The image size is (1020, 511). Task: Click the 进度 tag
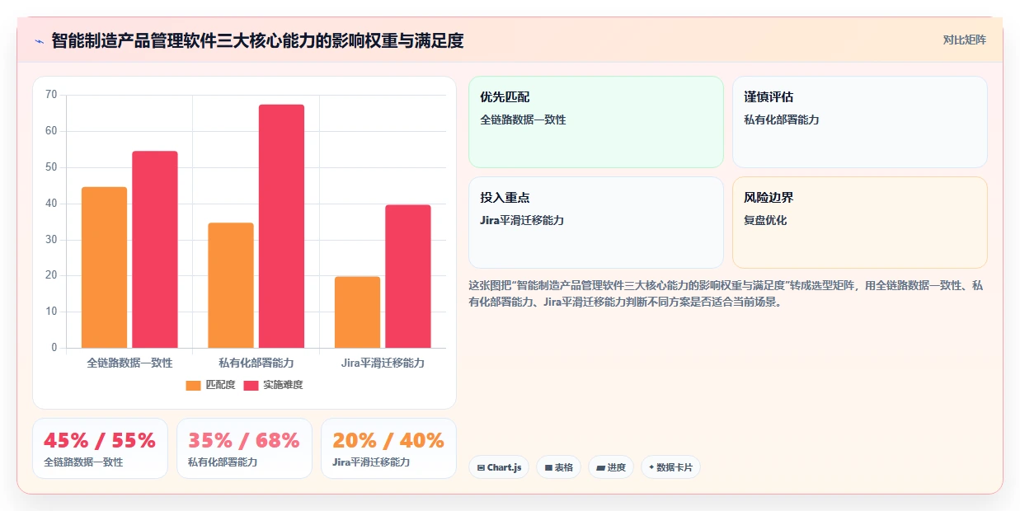pyautogui.click(x=610, y=467)
